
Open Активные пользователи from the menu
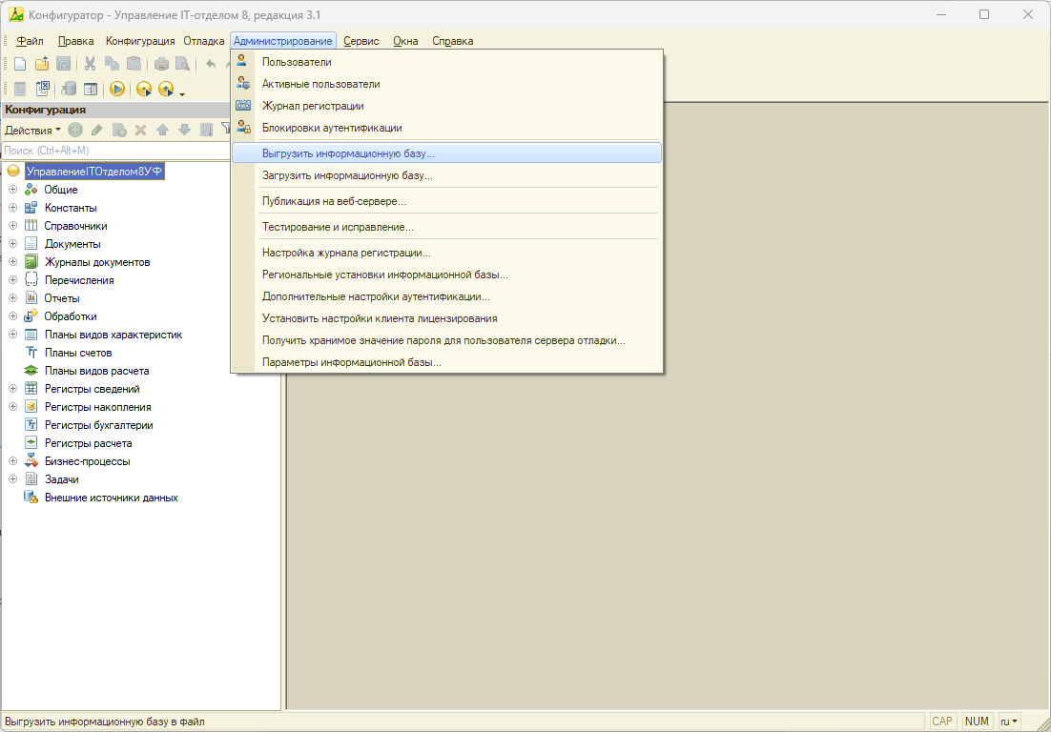pyautogui.click(x=320, y=84)
